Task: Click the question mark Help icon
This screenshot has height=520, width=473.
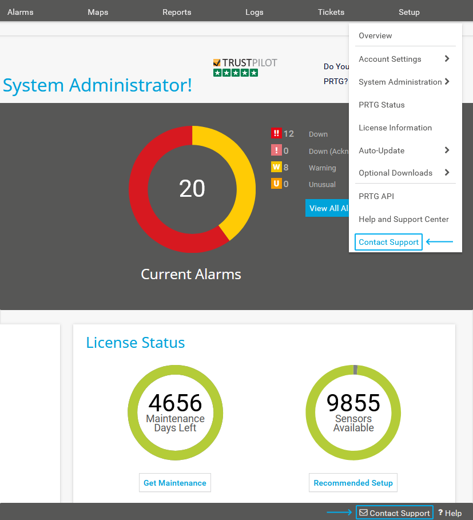Action: pos(440,513)
